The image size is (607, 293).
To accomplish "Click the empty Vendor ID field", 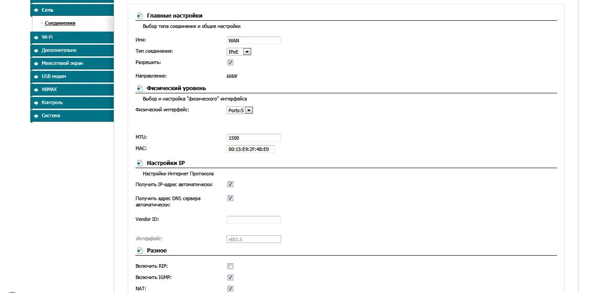I will (254, 220).
